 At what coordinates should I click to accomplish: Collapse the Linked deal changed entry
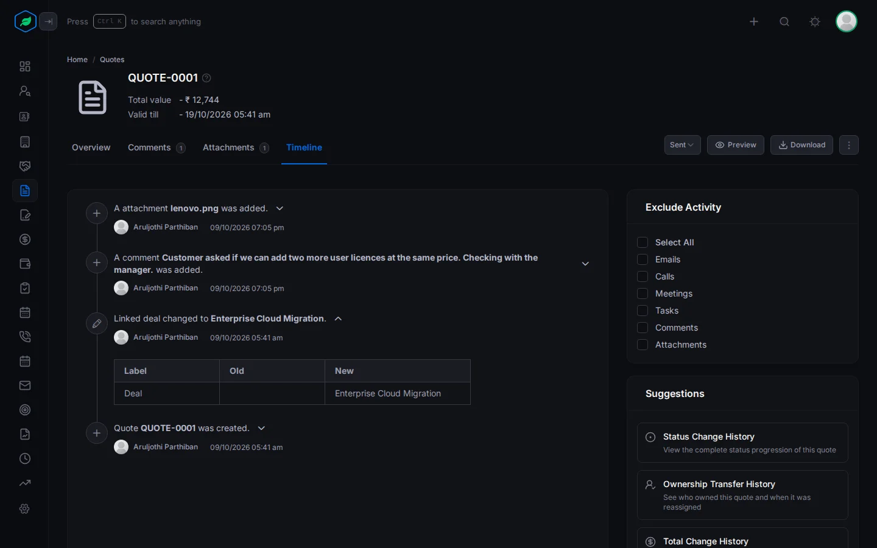coord(338,318)
